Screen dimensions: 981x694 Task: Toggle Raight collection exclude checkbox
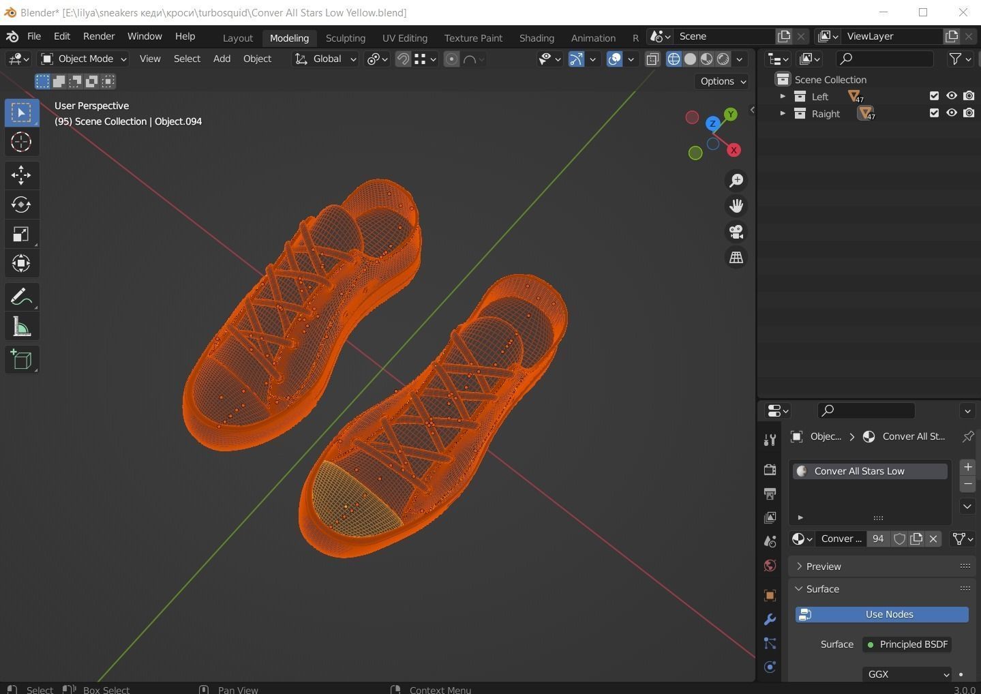934,113
